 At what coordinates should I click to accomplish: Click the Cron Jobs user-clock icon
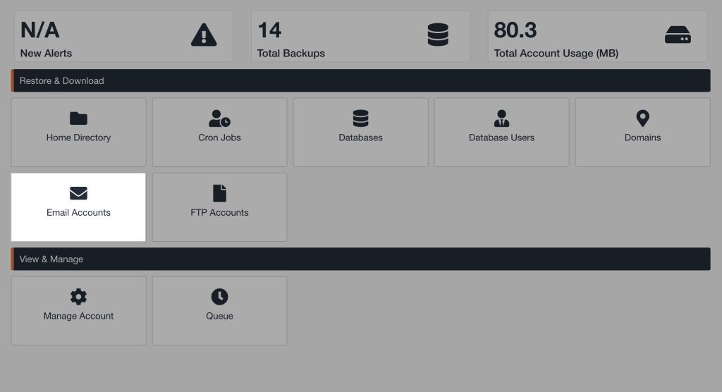click(x=219, y=118)
